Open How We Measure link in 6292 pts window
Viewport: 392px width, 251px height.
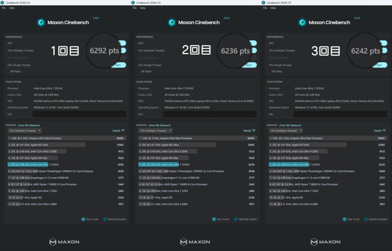tap(29, 125)
